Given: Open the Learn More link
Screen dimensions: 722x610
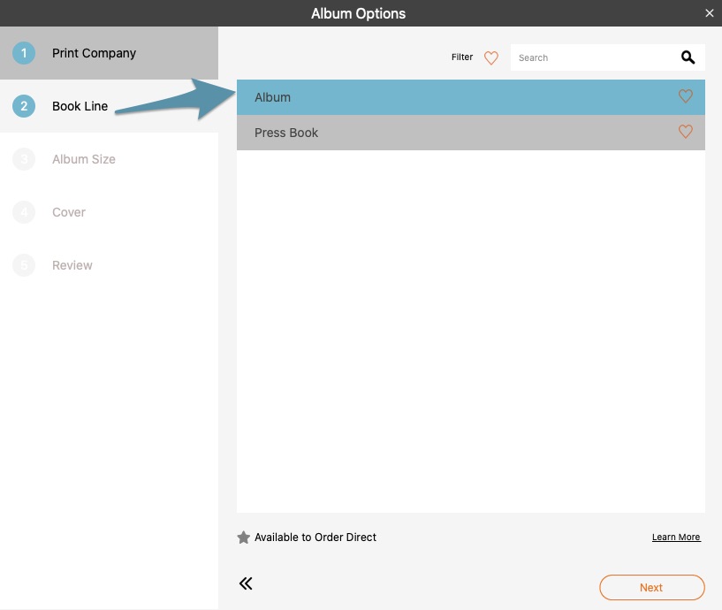Looking at the screenshot, I should pyautogui.click(x=676, y=538).
